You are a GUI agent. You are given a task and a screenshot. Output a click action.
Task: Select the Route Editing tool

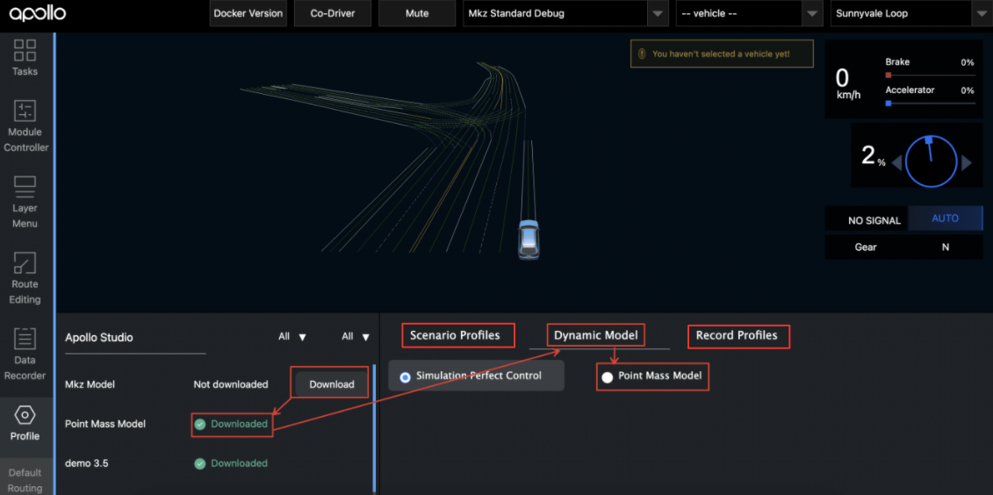[x=25, y=262]
